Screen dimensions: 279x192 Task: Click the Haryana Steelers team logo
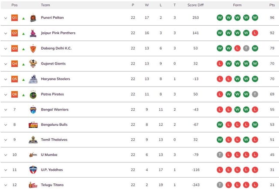pos(33,79)
